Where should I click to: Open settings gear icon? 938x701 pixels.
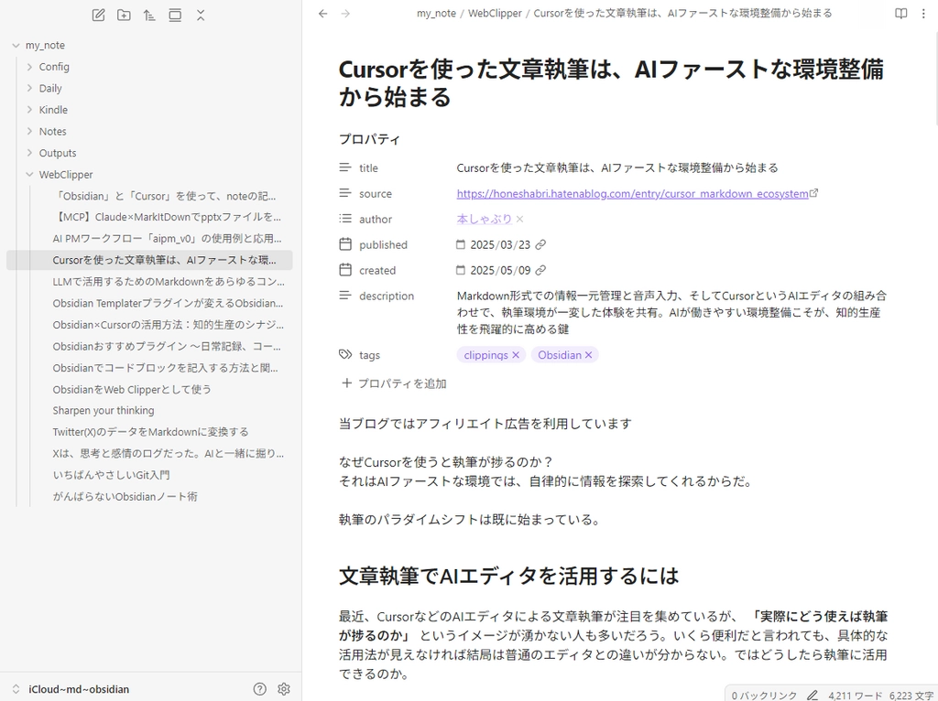(284, 689)
